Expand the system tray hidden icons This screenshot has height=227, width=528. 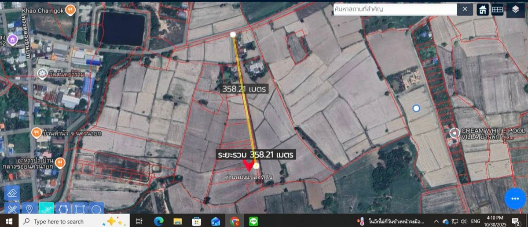point(436,221)
